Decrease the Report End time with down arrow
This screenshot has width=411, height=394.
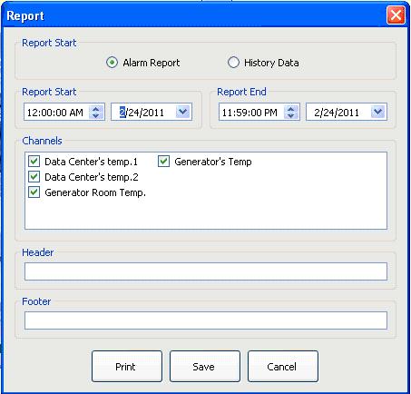click(291, 115)
